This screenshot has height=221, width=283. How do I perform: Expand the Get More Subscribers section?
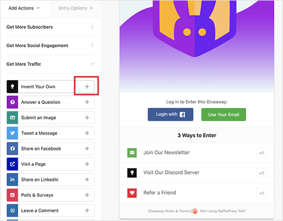pyautogui.click(x=50, y=27)
